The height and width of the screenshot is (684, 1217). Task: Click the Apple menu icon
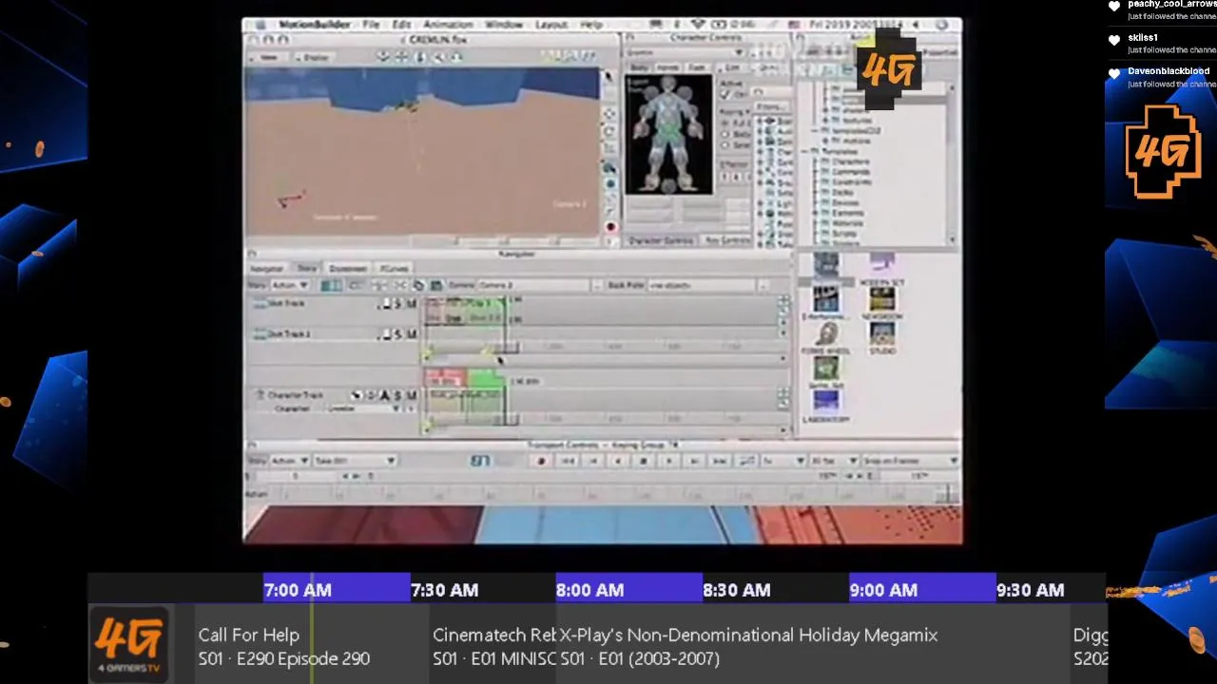click(259, 24)
